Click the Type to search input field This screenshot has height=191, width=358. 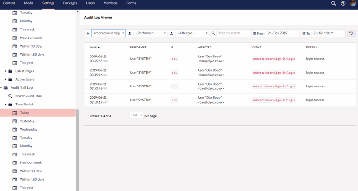(233, 33)
